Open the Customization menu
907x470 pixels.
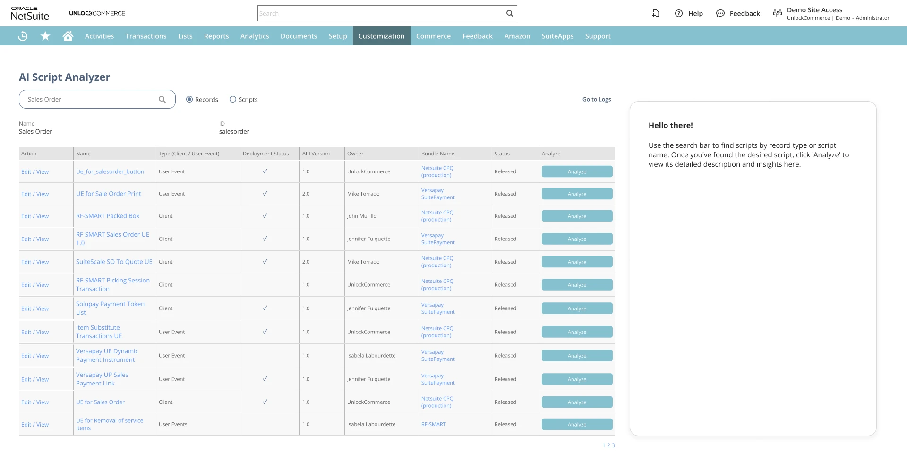[x=381, y=36]
